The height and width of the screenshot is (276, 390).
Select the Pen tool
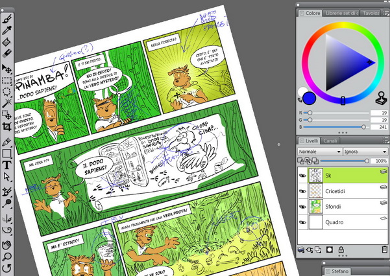point(7,142)
